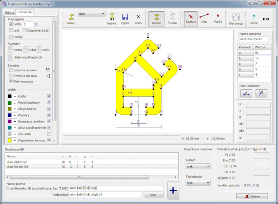Image resolution: width=278 pixels, height=204 pixels.
Task: Switch to the Edycja tab
Action: coord(9,13)
